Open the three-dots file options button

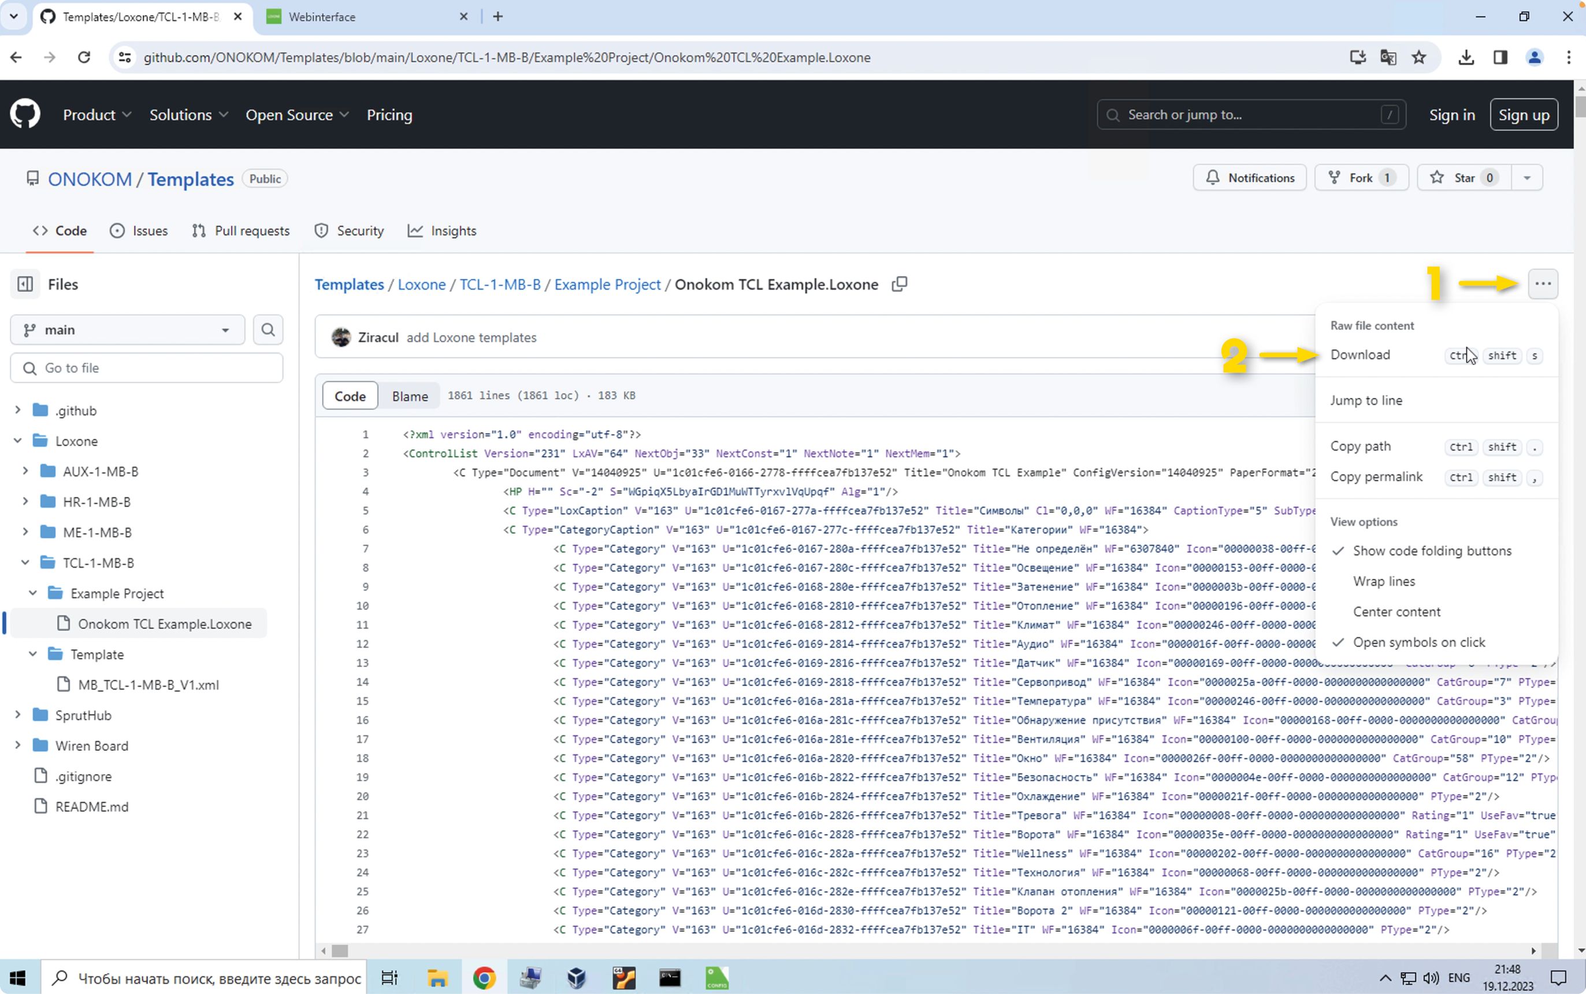[1543, 284]
